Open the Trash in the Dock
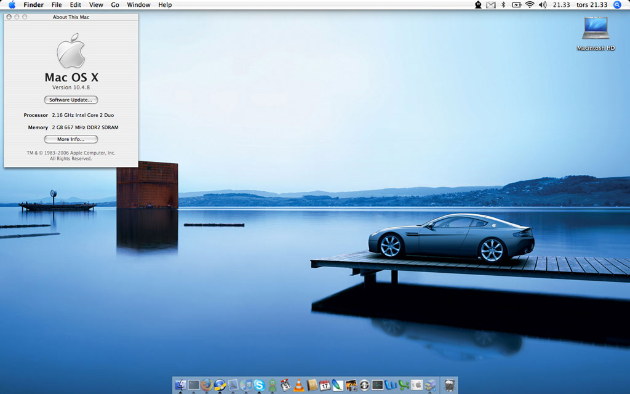Viewport: 630px width, 394px height. click(x=449, y=385)
